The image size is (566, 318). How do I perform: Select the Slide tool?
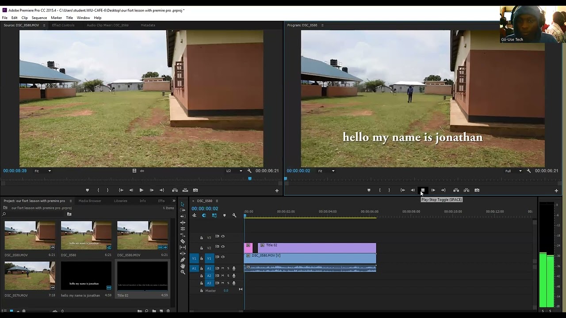pyautogui.click(x=183, y=254)
